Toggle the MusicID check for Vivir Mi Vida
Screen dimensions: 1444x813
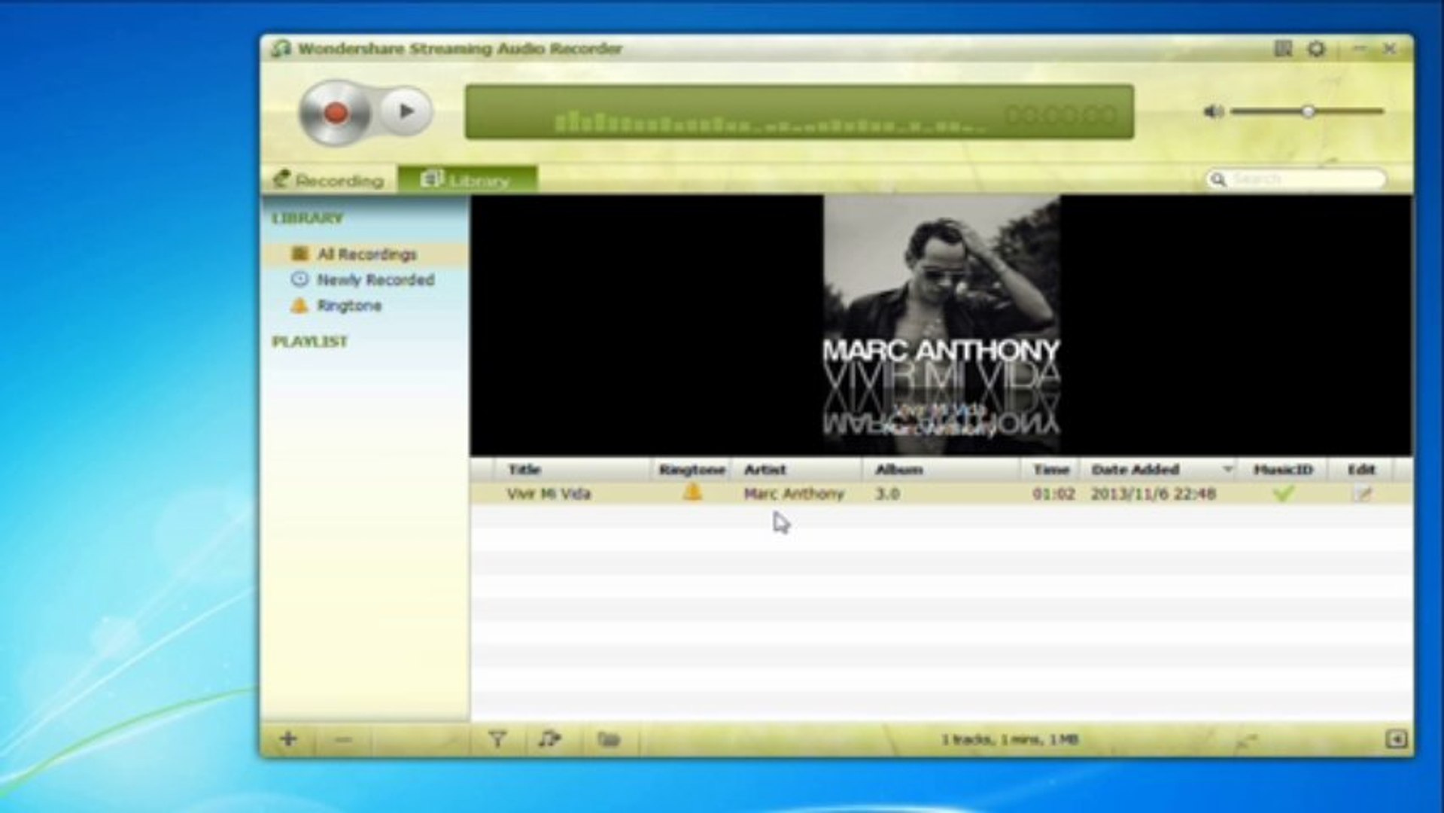(1283, 493)
